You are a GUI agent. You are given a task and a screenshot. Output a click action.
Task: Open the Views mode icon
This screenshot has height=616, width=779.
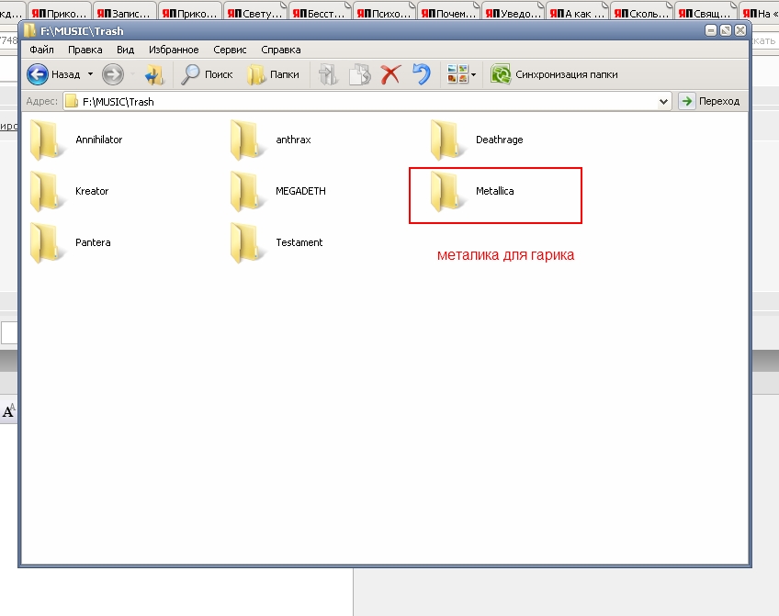[x=457, y=74]
